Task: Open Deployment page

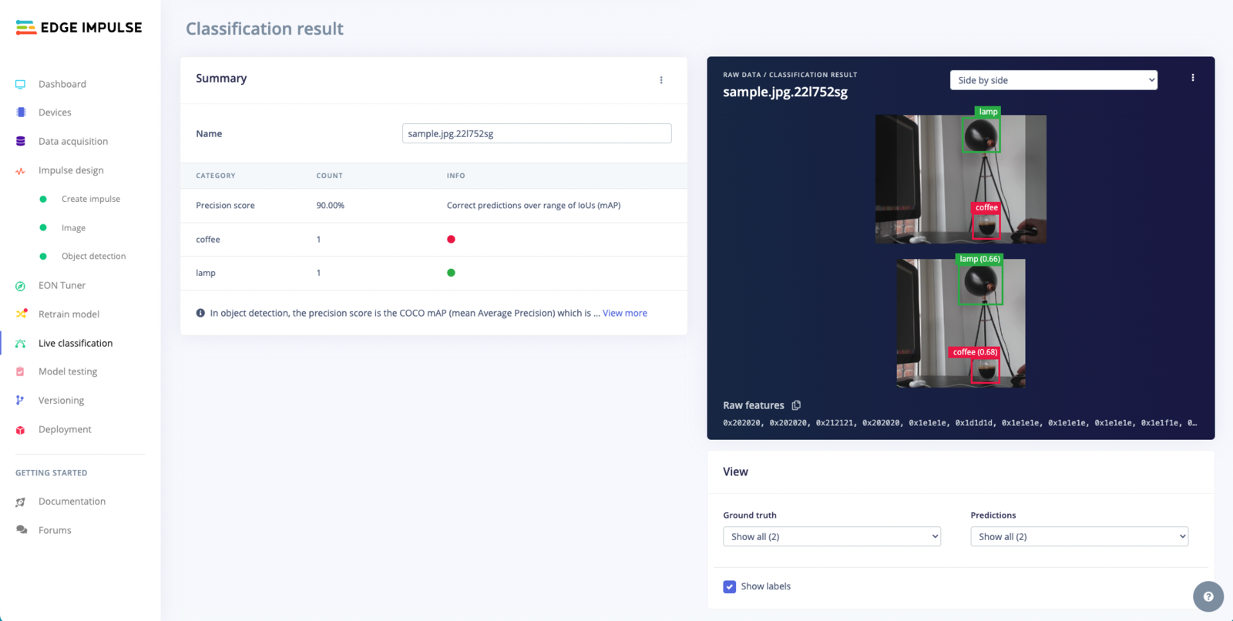Action: coord(65,430)
